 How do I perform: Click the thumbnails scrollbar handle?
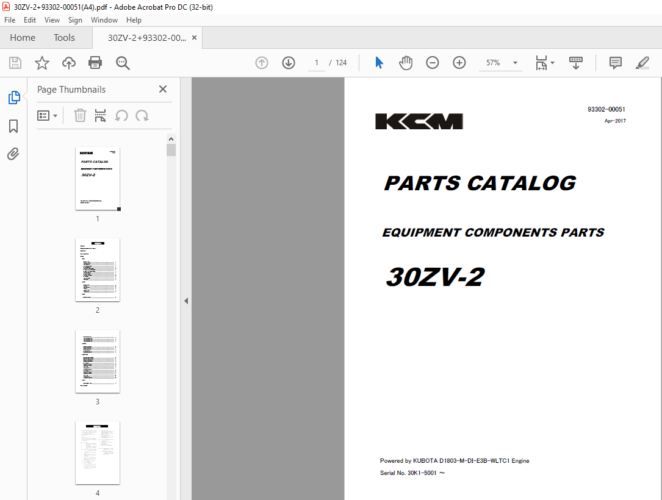171,150
